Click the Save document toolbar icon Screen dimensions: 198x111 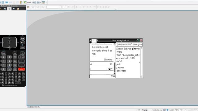[x=3, y=2]
